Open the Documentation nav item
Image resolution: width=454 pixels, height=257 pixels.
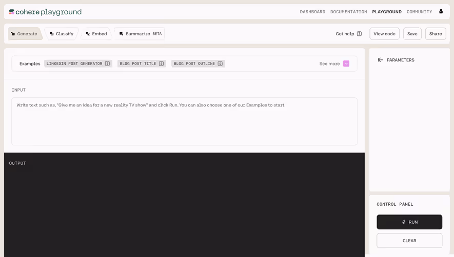tap(349, 12)
